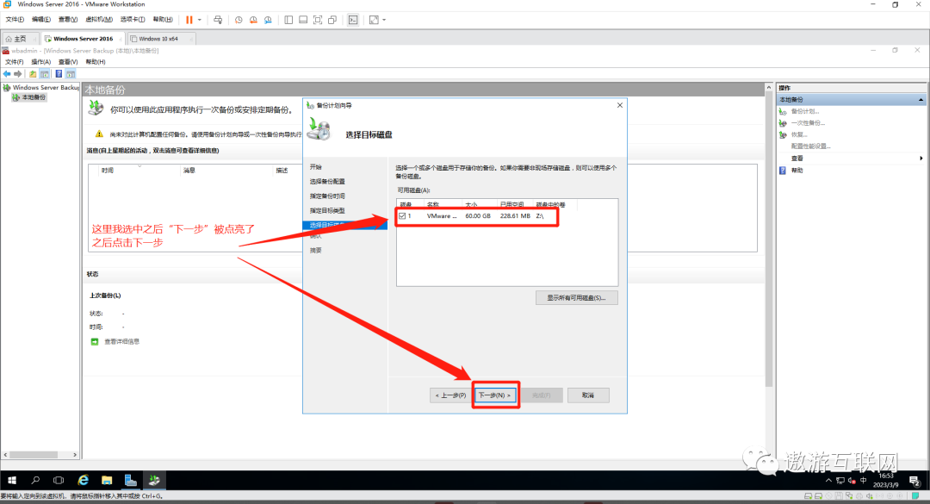Close the 备份计划向导 dialog

620,105
